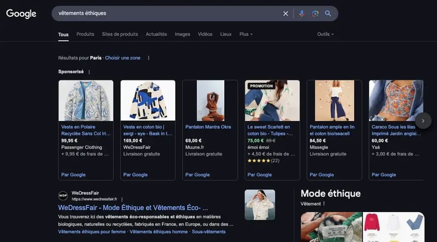Select the Lieux tab

click(226, 35)
